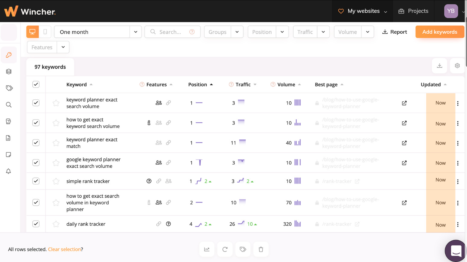Uncheck the select-all checkbox in table header
This screenshot has height=262, width=467.
pyautogui.click(x=36, y=84)
